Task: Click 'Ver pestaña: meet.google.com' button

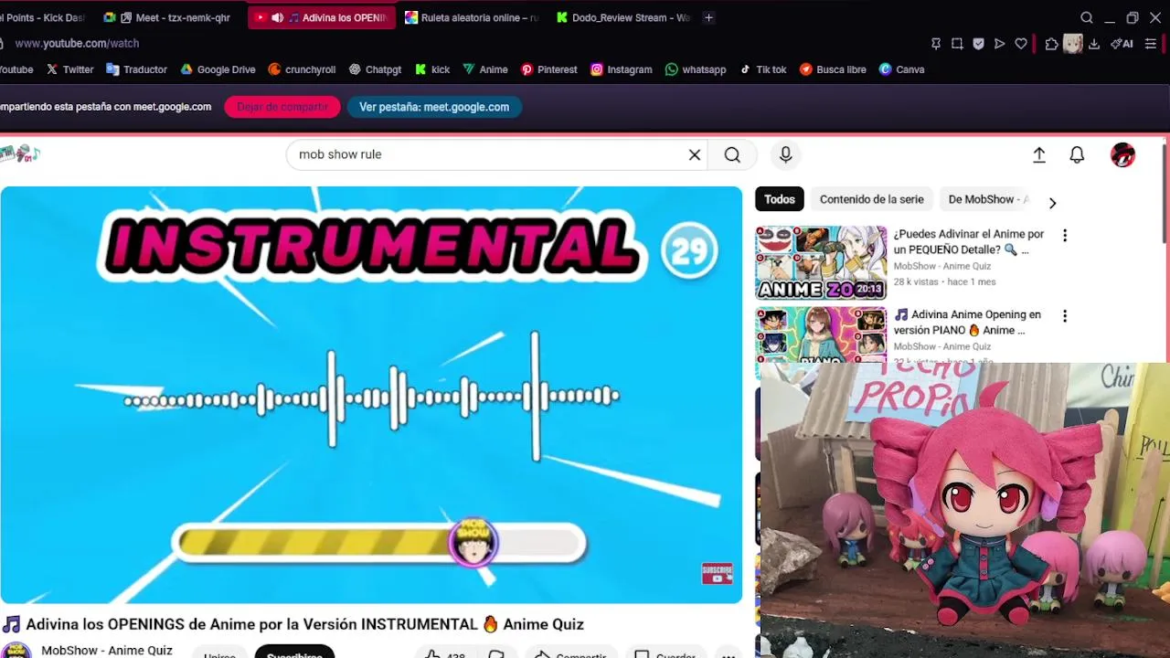Action: 434,107
